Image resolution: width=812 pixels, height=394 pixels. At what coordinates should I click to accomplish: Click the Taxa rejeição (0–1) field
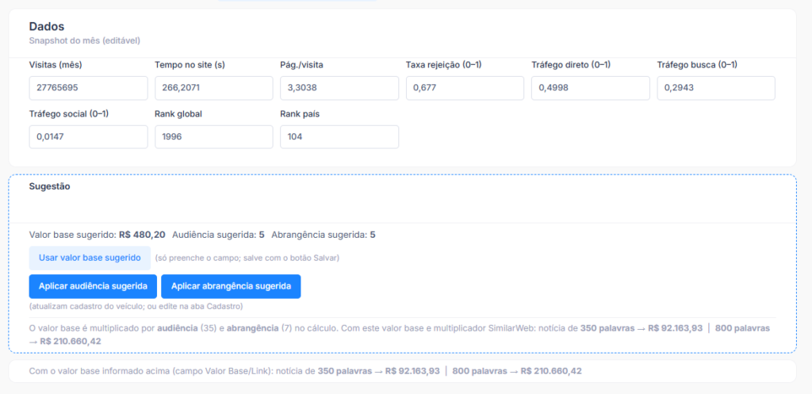(464, 88)
